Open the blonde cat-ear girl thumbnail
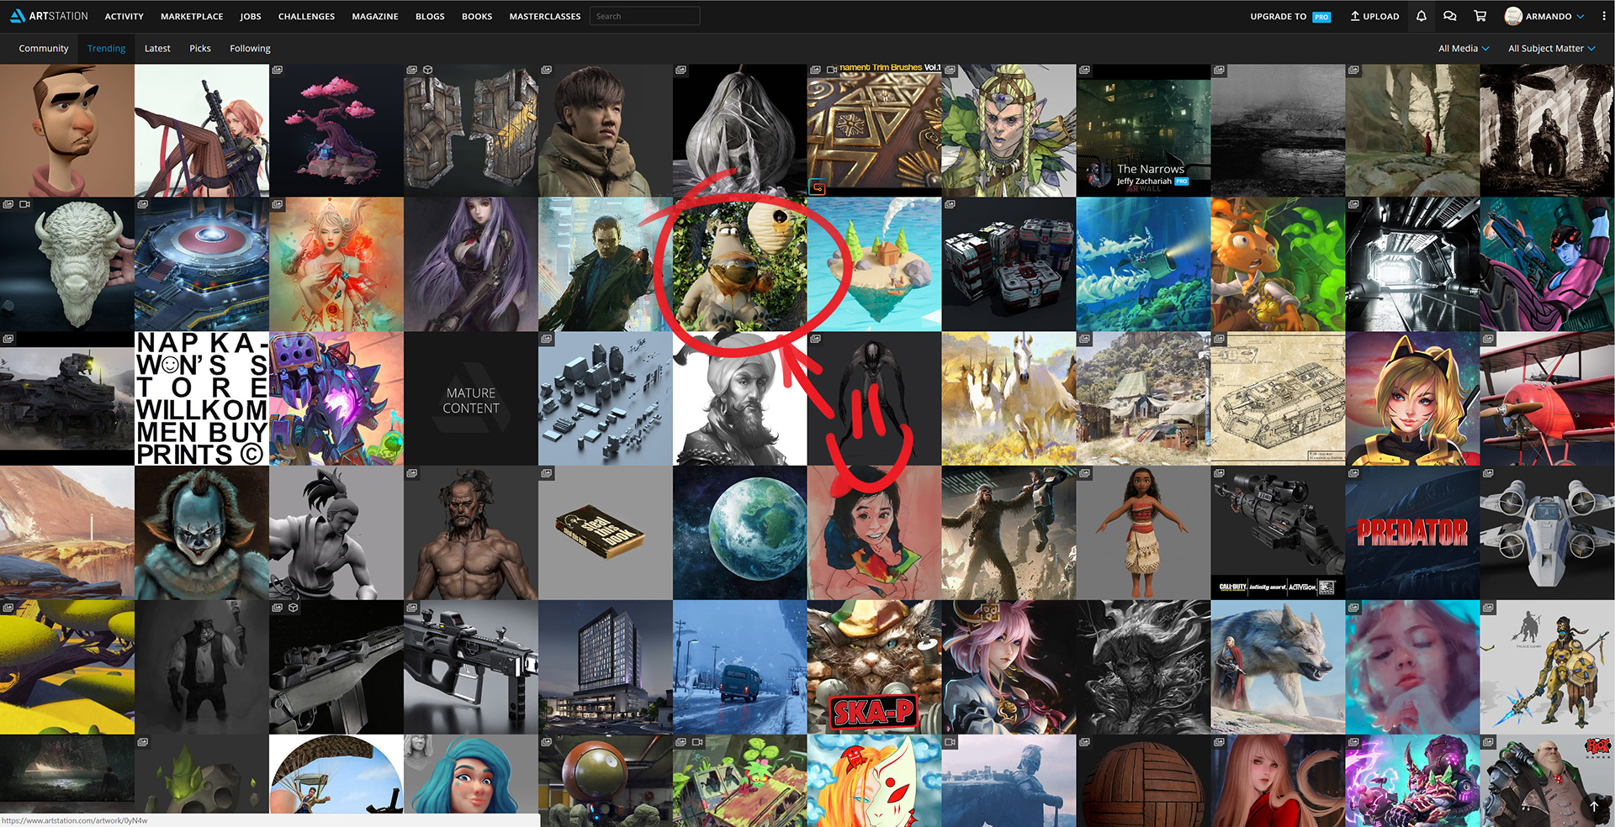Viewport: 1615px width, 827px height. [x=1413, y=399]
